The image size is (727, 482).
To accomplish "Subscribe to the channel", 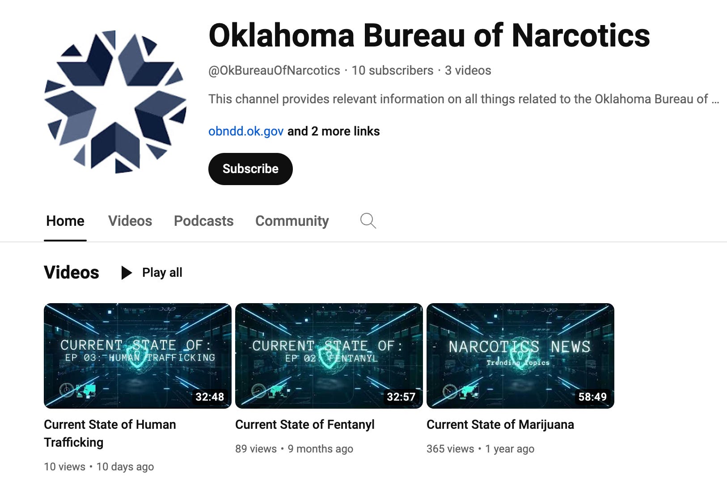I will [250, 169].
